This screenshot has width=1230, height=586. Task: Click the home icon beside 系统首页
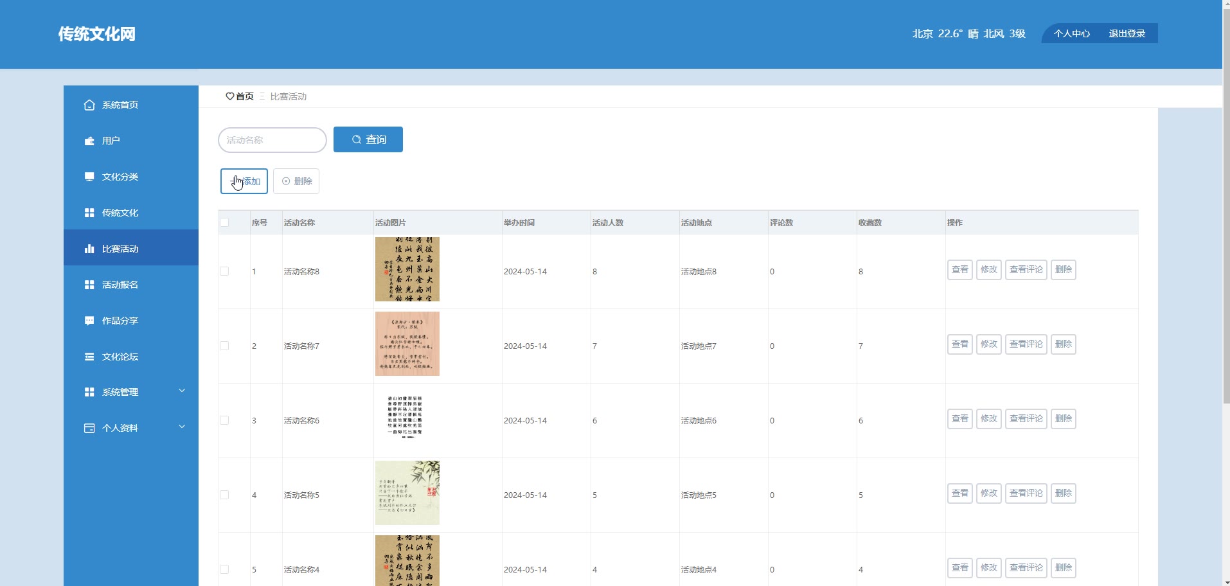[89, 105]
